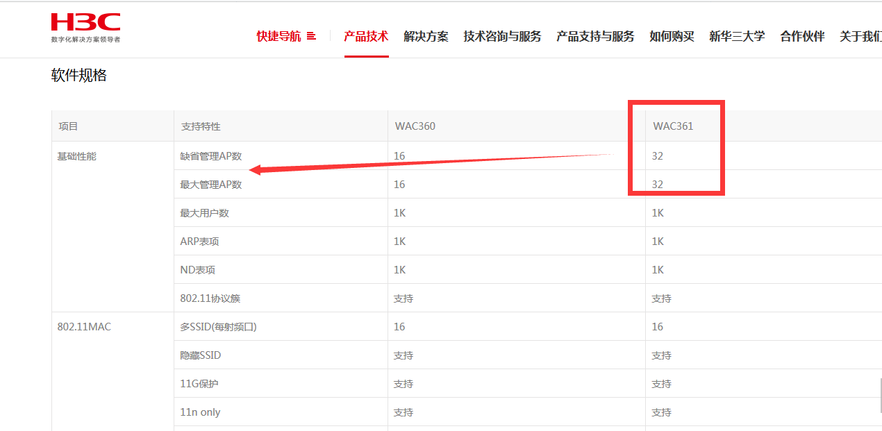Select the 基础性能 category cell
882x431 pixels.
coord(77,156)
